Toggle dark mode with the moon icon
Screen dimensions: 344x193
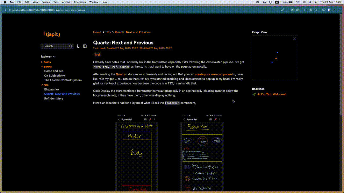78,46
